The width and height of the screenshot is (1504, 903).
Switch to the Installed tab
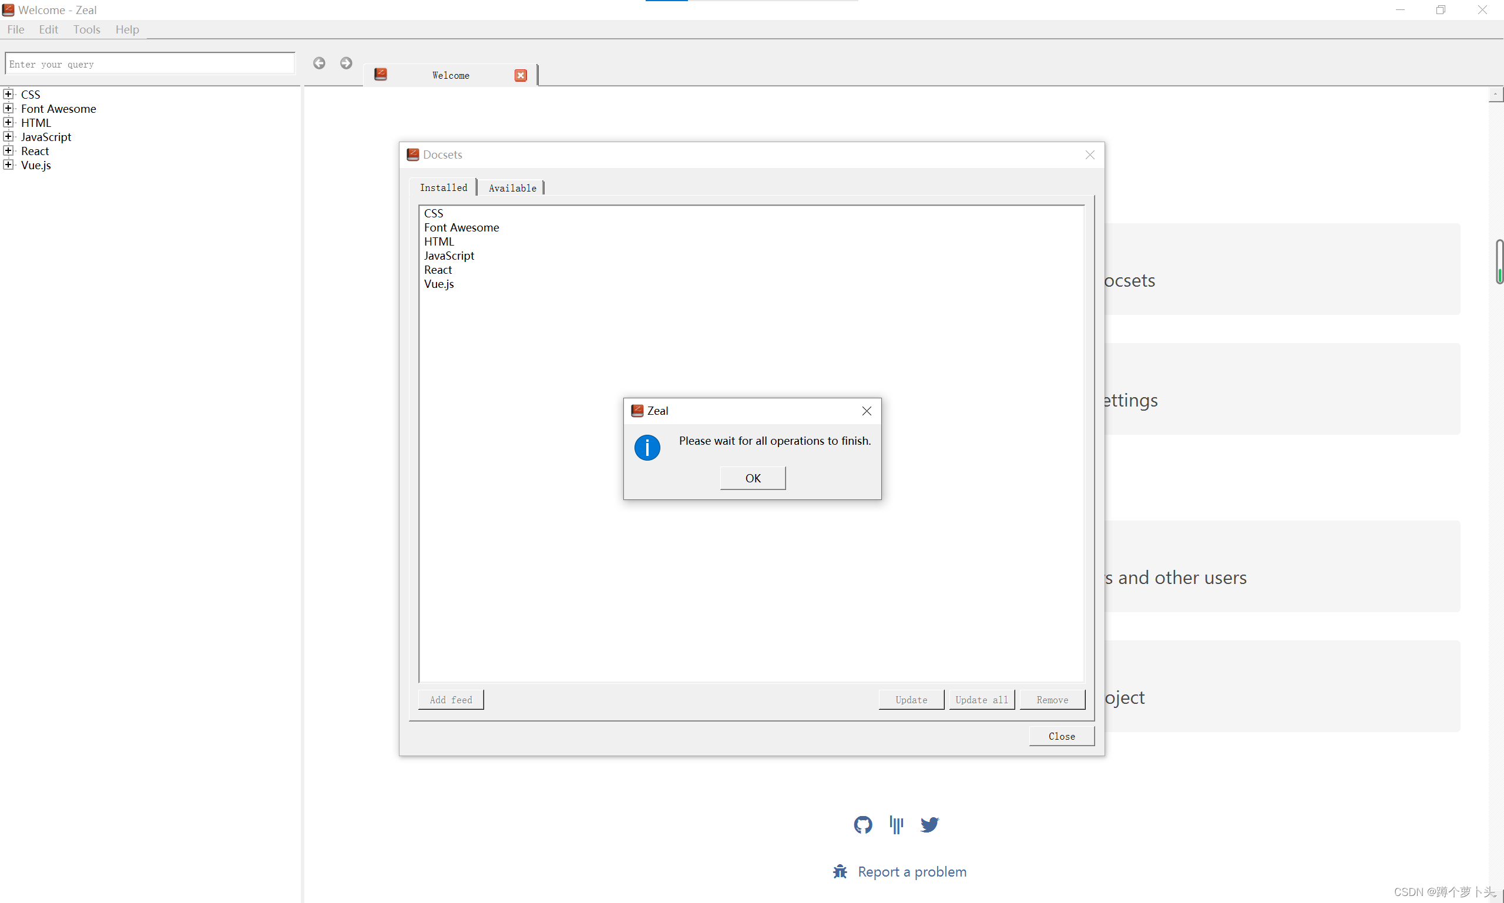pos(444,187)
